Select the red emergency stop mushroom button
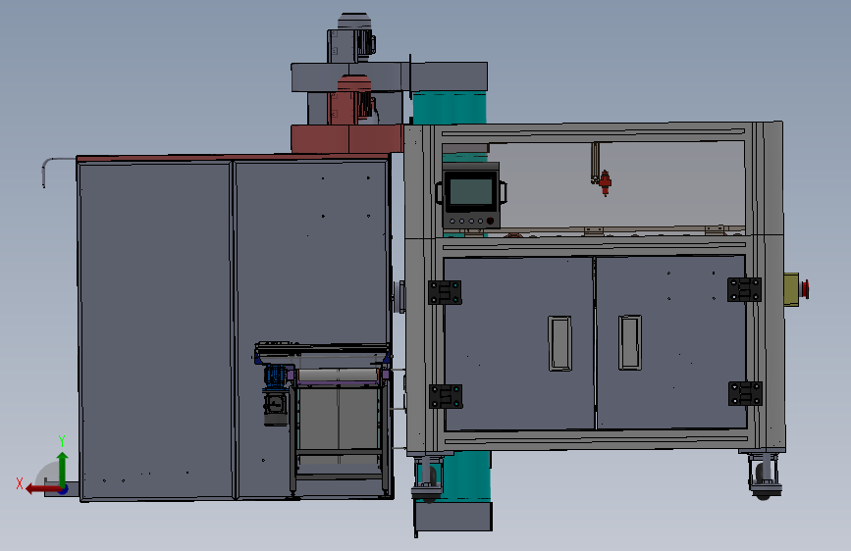 [x=806, y=289]
